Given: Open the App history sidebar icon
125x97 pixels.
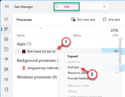Looking at the screenshot, I should 6,49.
